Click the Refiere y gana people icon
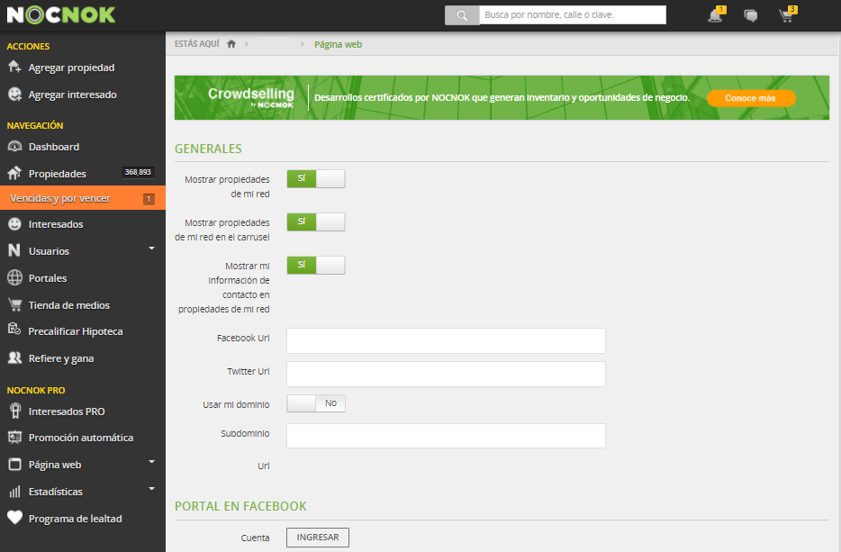Viewport: 841px width, 552px height. click(14, 357)
